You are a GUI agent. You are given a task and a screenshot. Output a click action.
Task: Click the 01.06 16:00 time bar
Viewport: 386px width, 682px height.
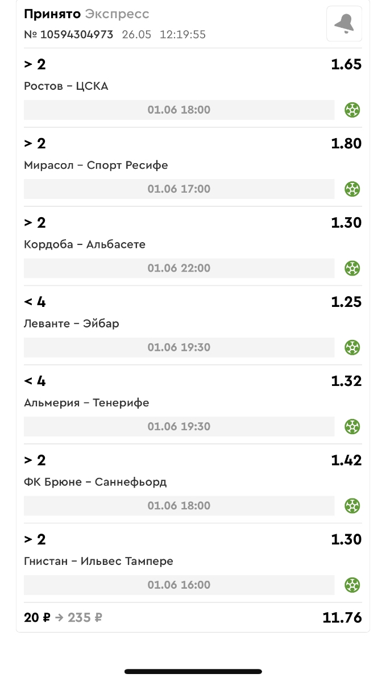[x=179, y=584]
